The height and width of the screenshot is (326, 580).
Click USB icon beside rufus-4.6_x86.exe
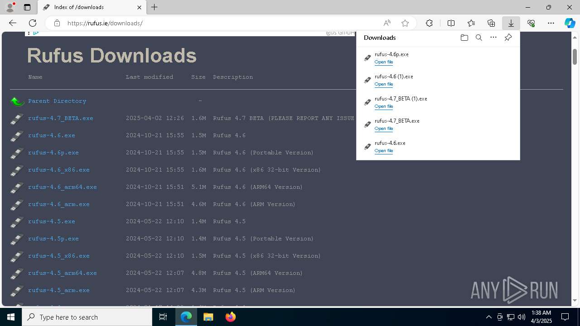point(17,171)
